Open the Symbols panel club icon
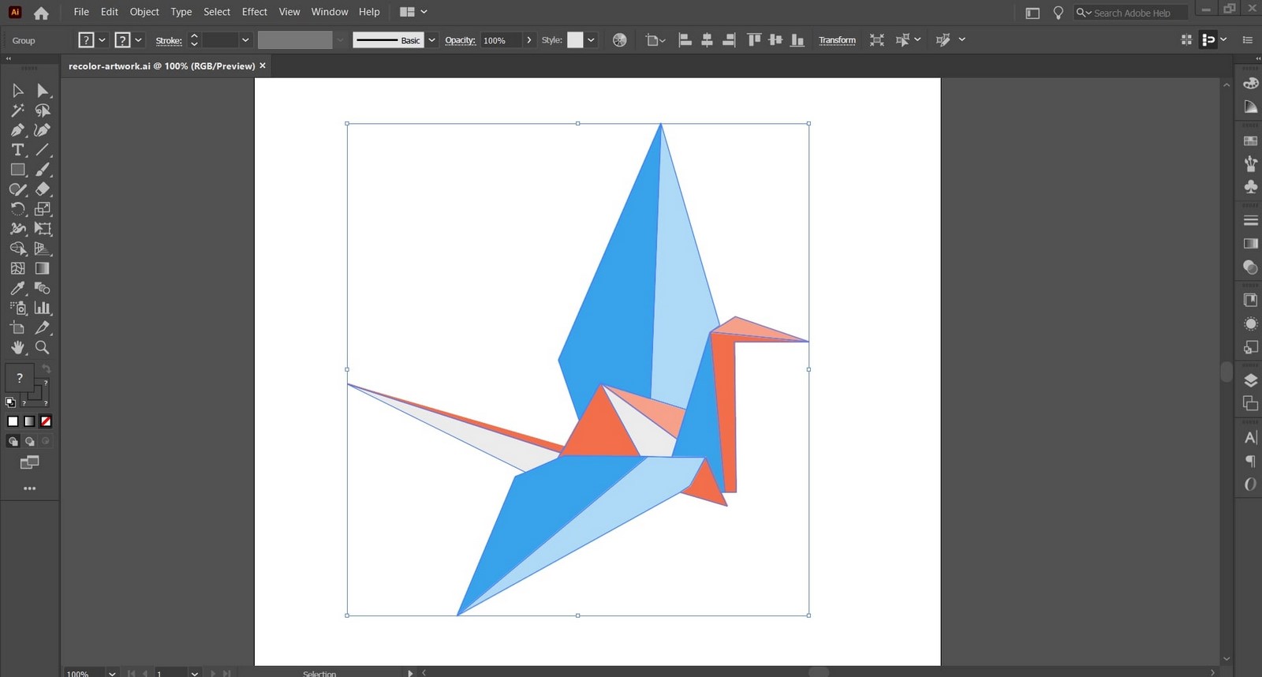 coord(1250,187)
